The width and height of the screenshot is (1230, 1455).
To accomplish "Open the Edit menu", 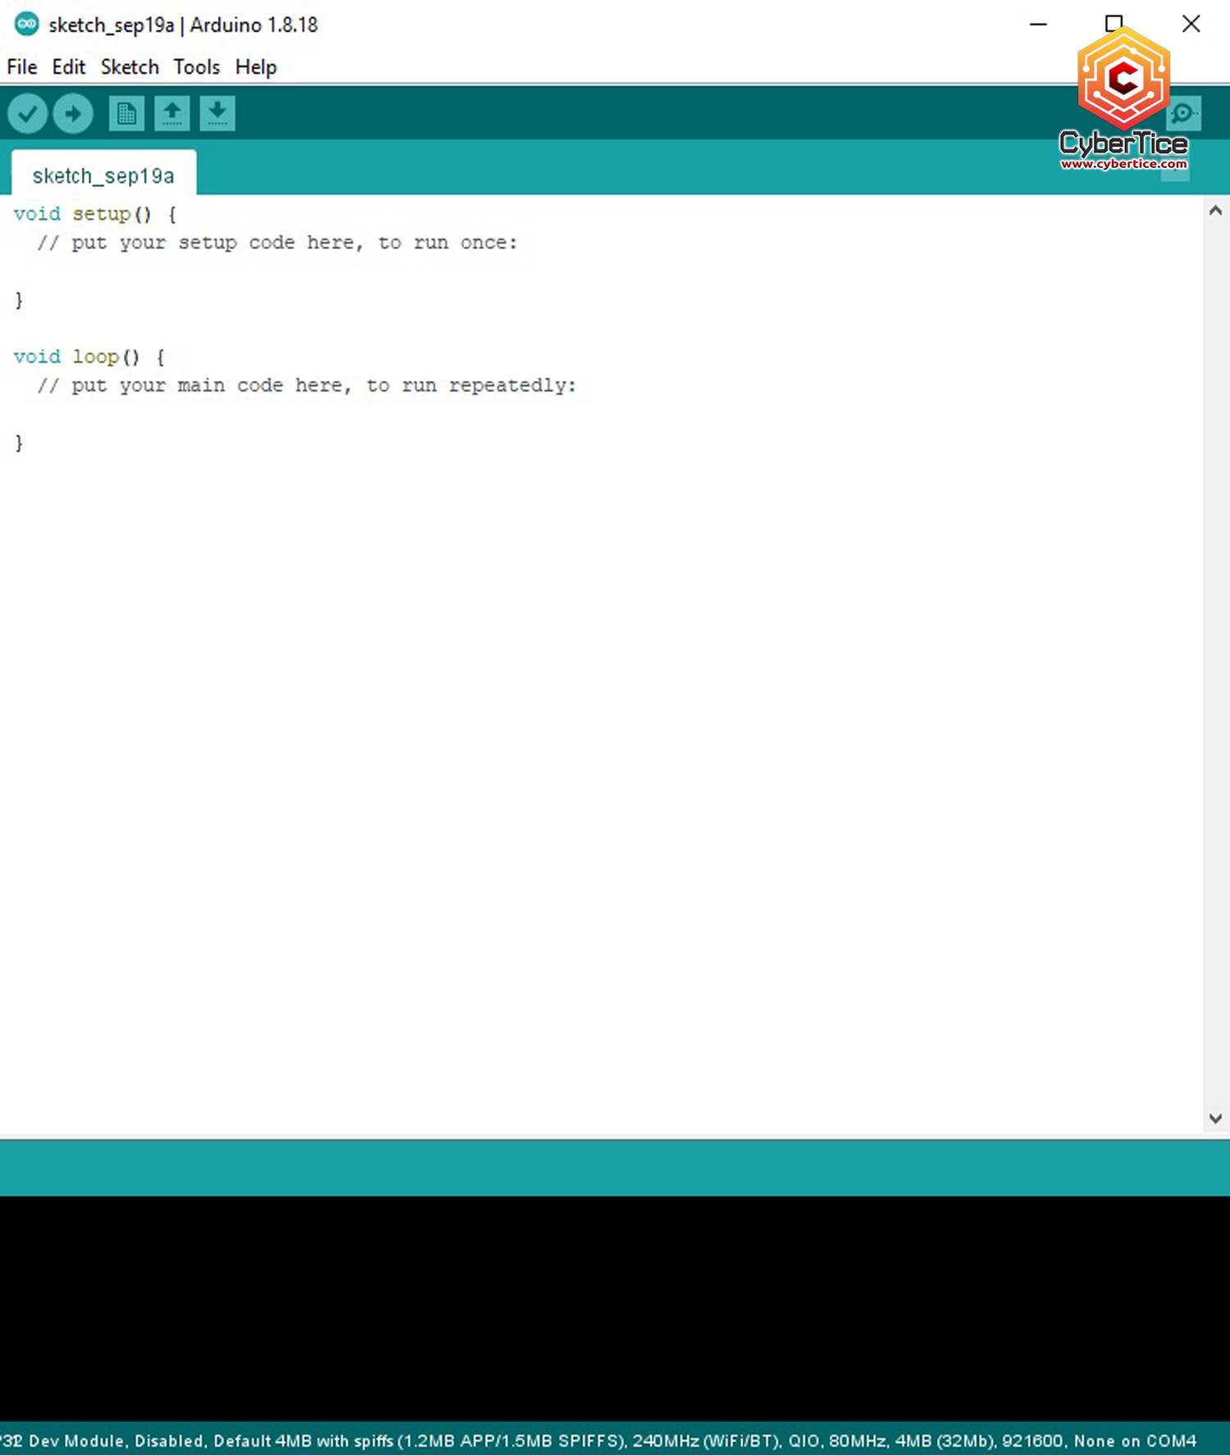I will click(x=69, y=67).
